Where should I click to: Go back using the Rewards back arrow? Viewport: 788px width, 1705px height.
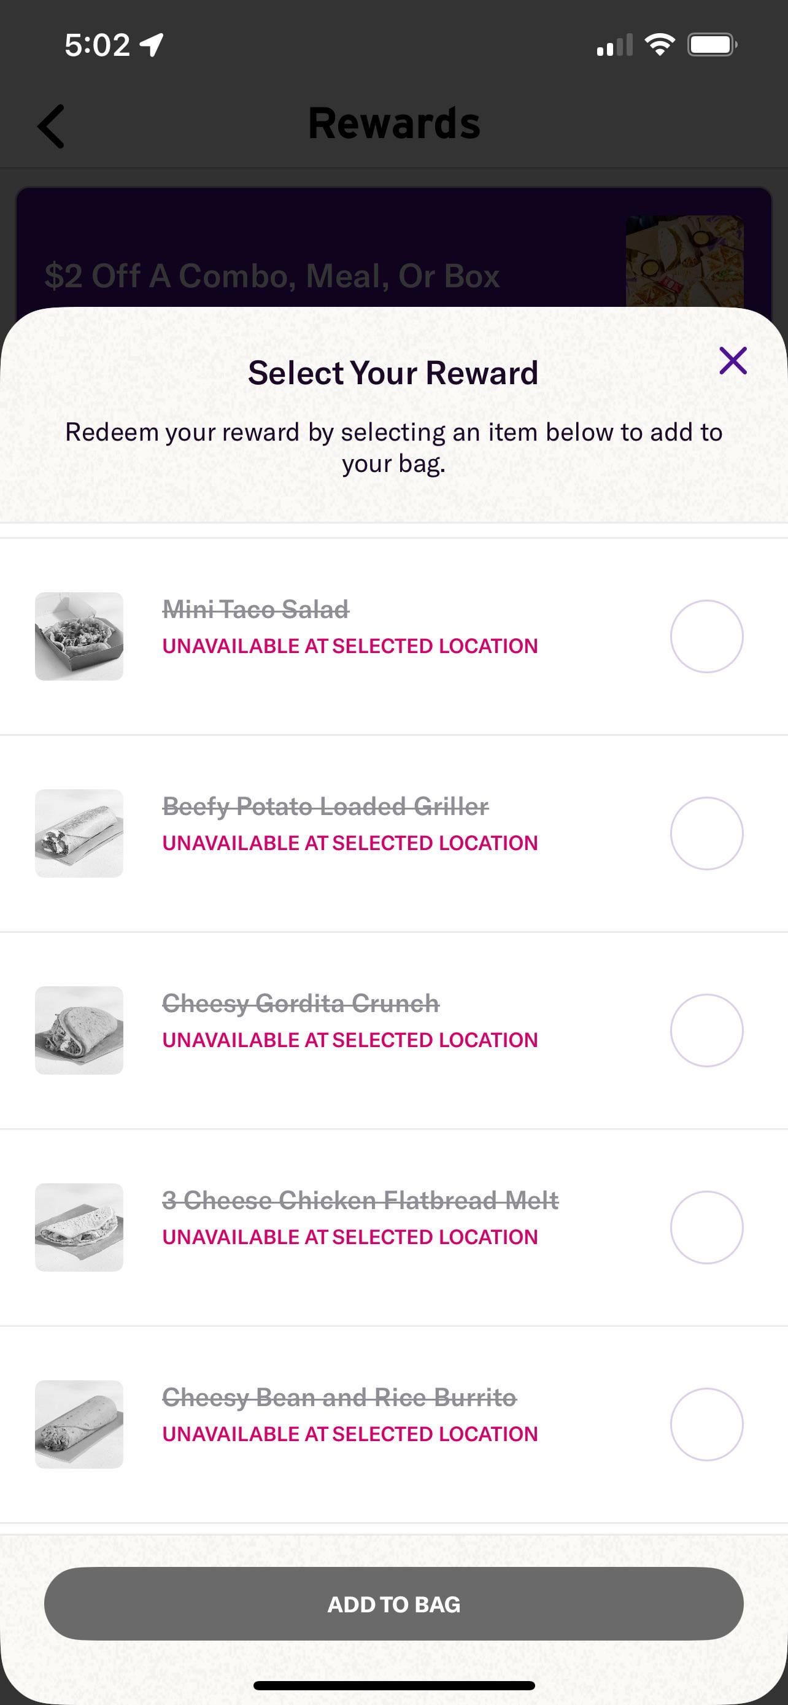pyautogui.click(x=52, y=126)
